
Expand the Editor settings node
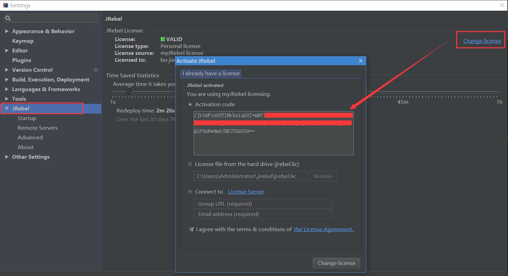[x=7, y=50]
